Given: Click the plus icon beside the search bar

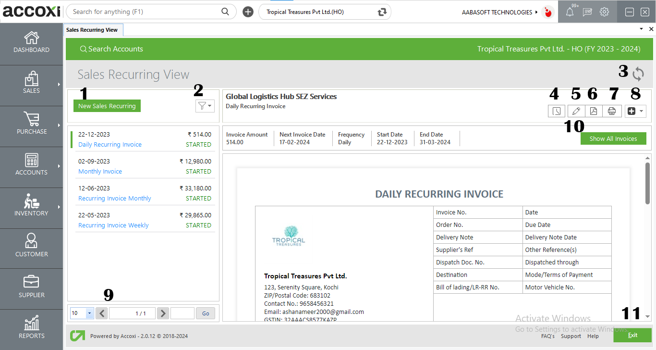Looking at the screenshot, I should (x=248, y=12).
